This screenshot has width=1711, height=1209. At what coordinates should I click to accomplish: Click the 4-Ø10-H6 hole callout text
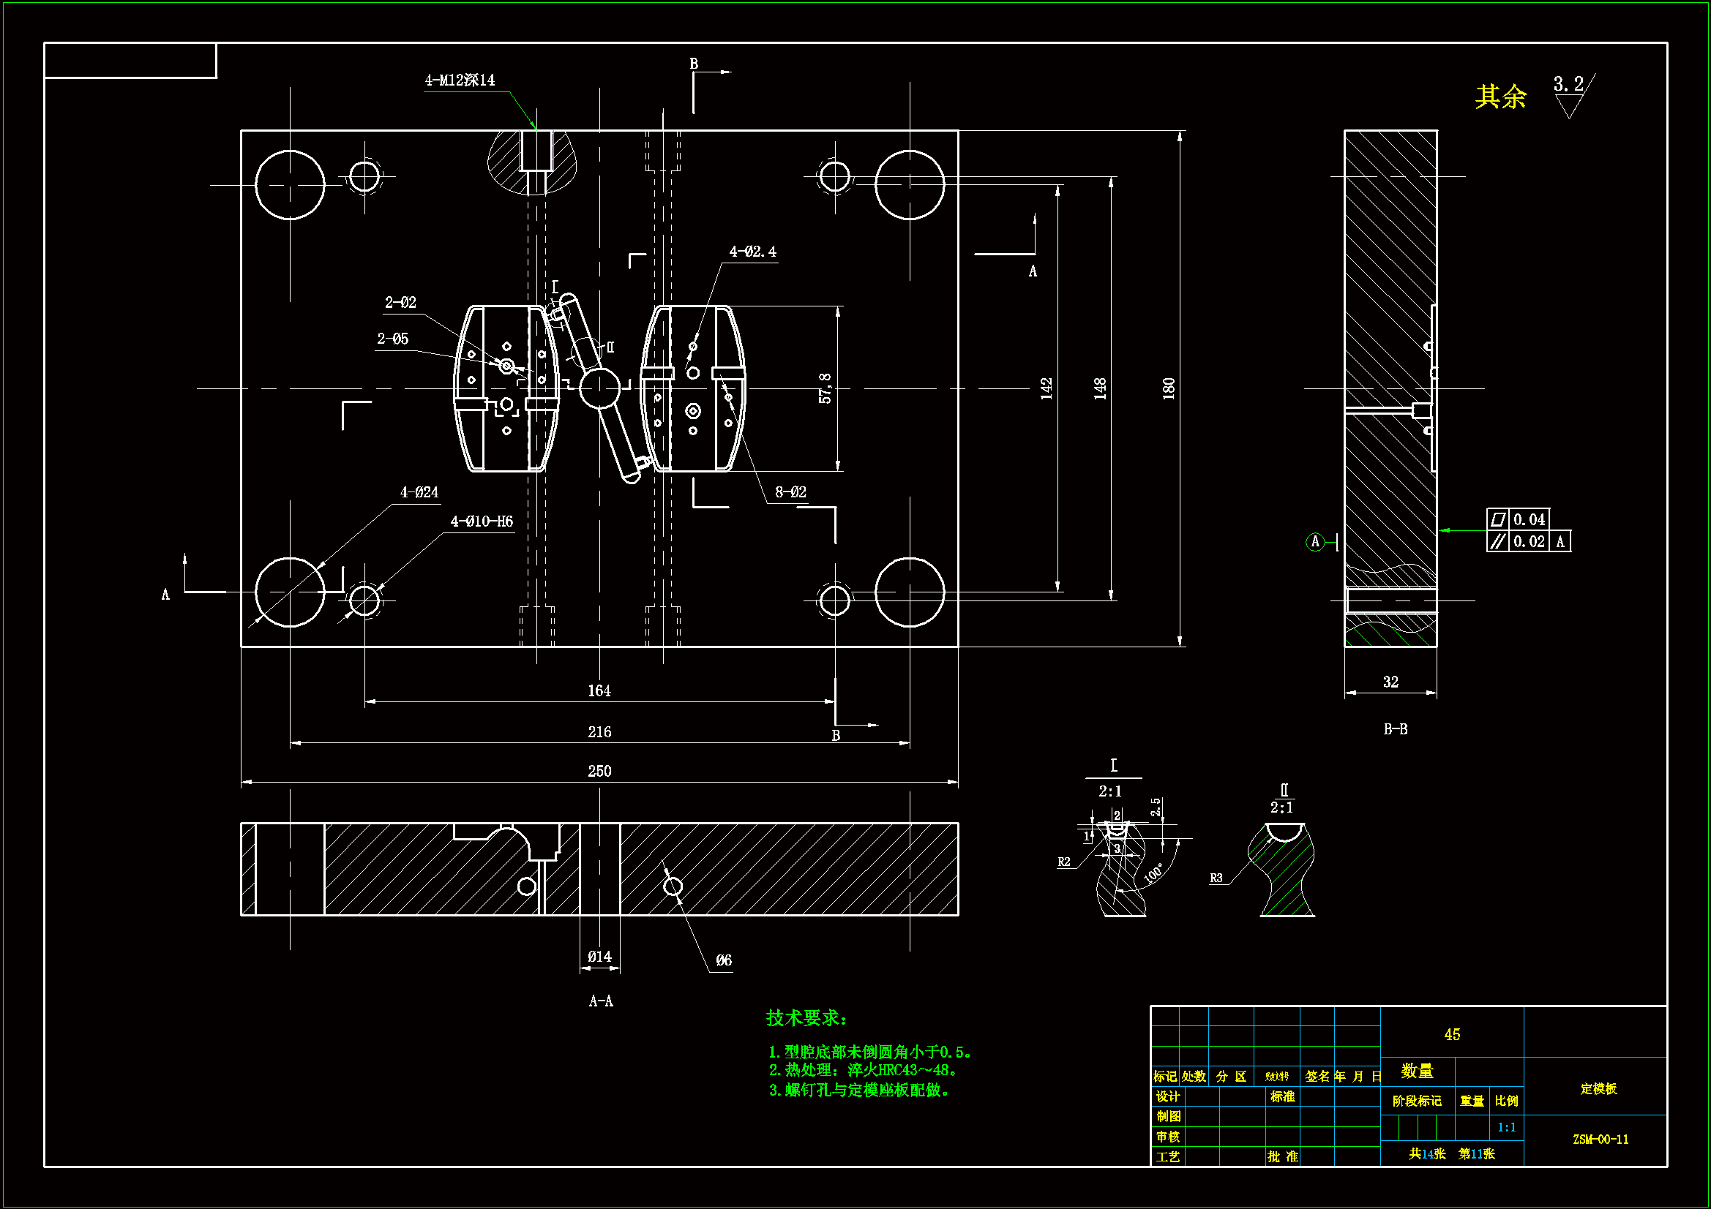pyautogui.click(x=482, y=521)
